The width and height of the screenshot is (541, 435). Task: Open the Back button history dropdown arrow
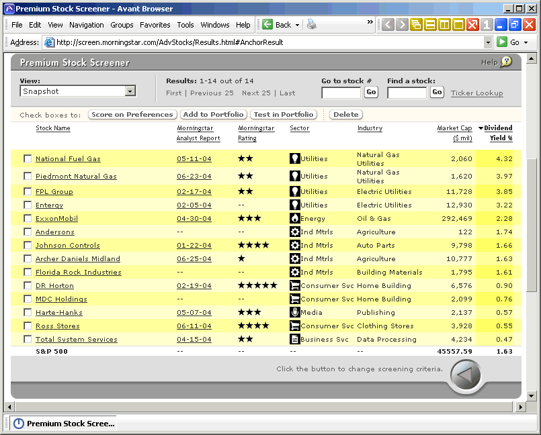(298, 25)
